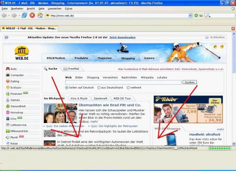The height and width of the screenshot is (171, 236).
Task: Open the WEB.DE Tour tab
Action: pyautogui.click(x=122, y=98)
